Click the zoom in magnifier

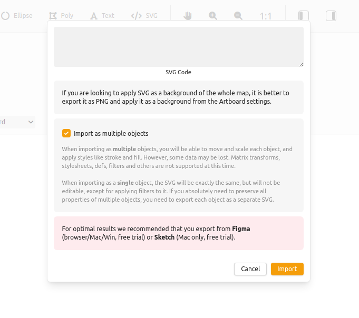[x=213, y=16]
